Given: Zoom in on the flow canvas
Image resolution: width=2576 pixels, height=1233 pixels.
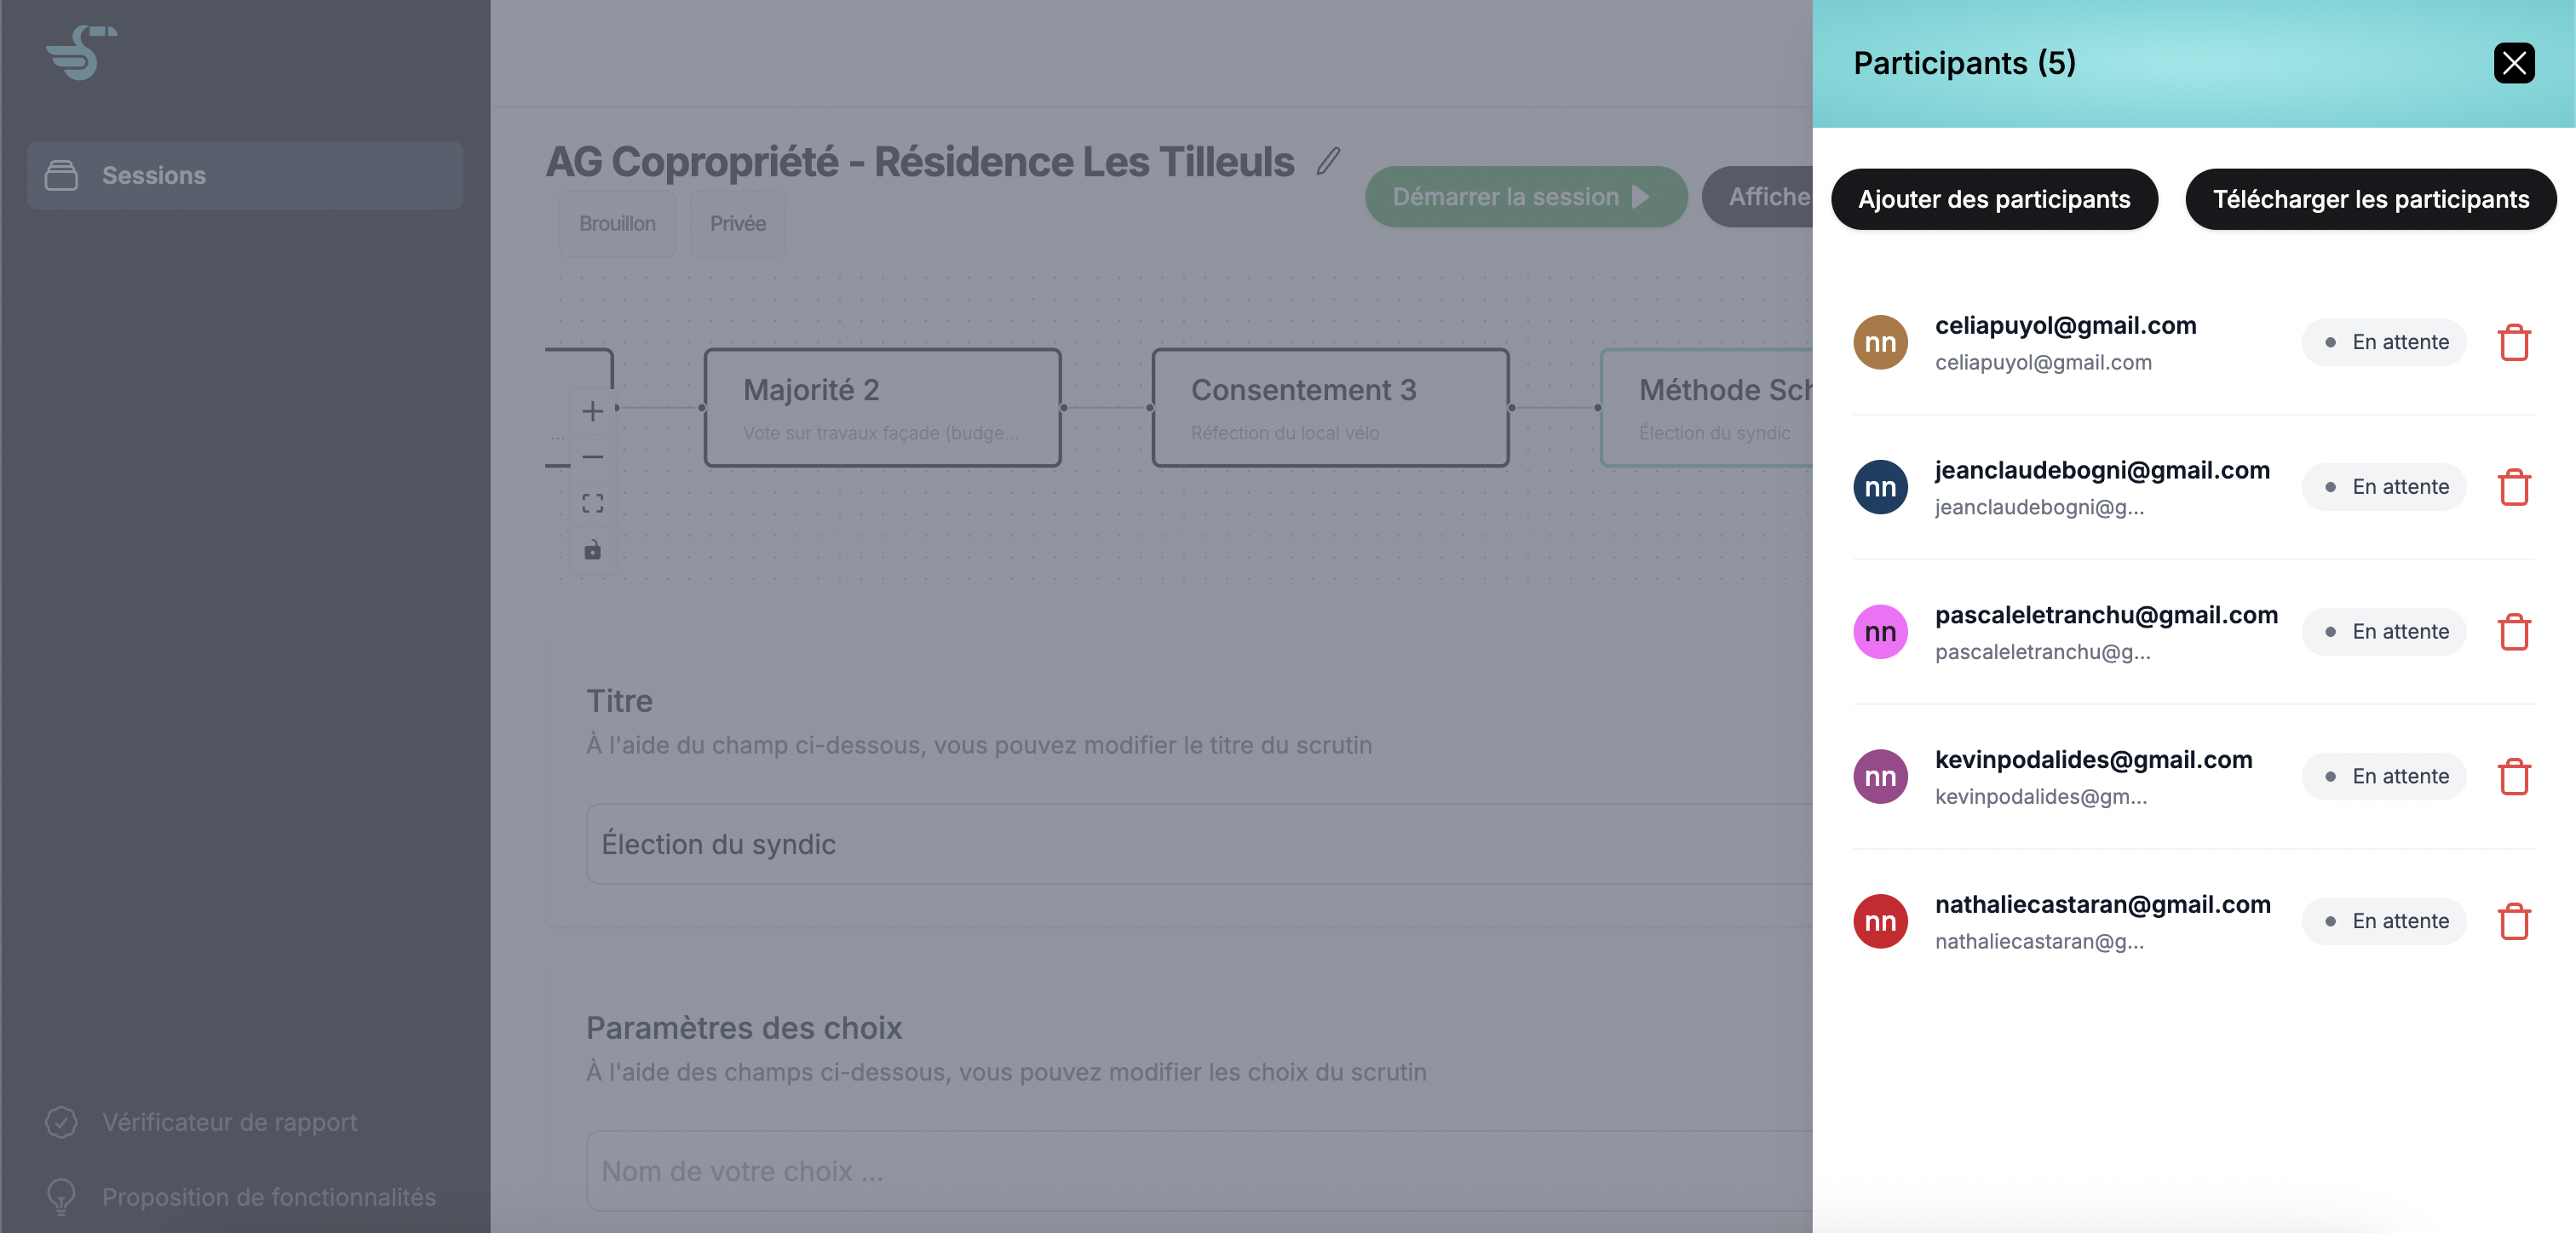Looking at the screenshot, I should pyautogui.click(x=592, y=411).
